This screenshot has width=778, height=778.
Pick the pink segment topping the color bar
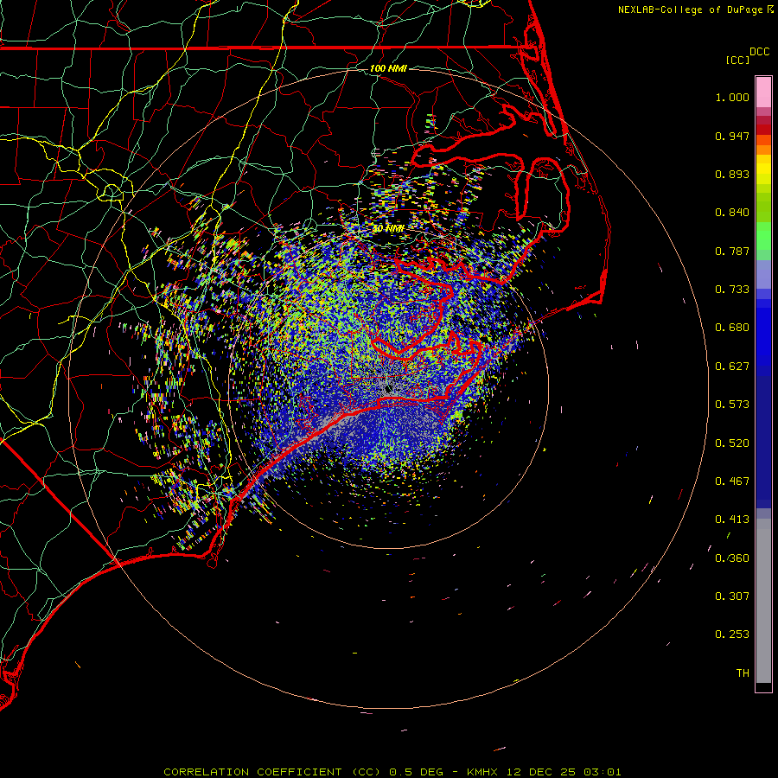763,92
